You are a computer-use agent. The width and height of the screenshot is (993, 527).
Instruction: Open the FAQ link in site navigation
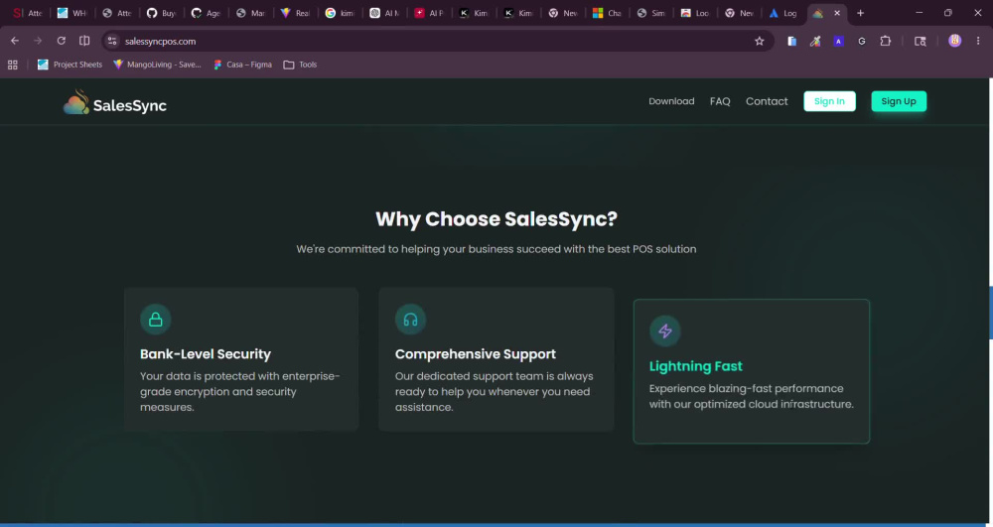coord(720,101)
